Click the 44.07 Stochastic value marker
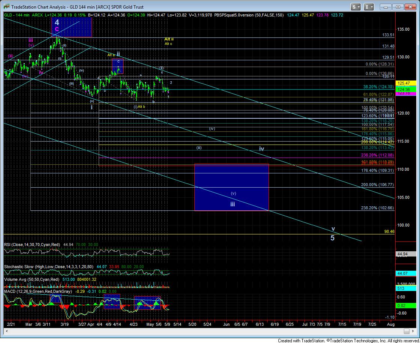Image resolution: width=420 pixels, height=343 pixels. (406, 273)
